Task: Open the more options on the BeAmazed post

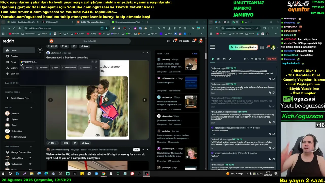Action: pos(143,53)
